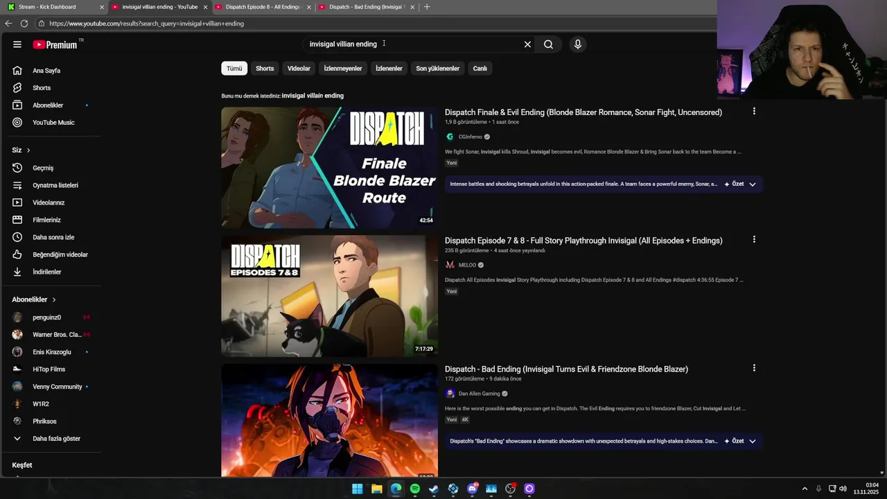Reload the page
This screenshot has width=887, height=499.
pos(24,24)
